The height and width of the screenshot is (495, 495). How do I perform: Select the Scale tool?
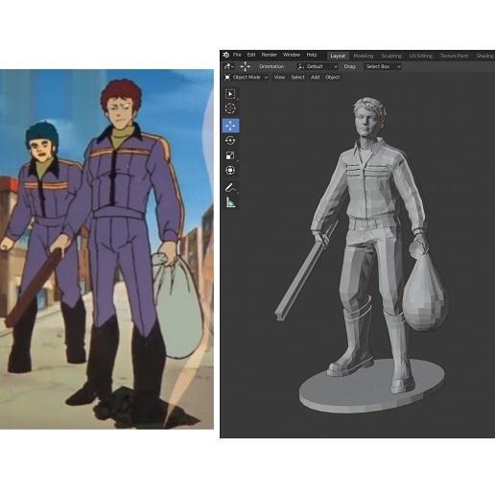[230, 155]
